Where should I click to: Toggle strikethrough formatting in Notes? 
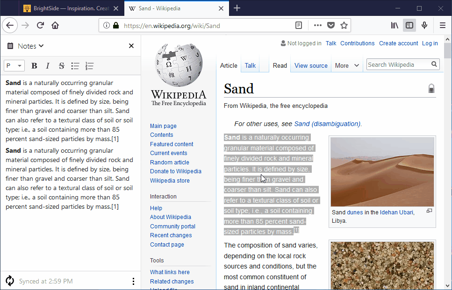(x=61, y=66)
